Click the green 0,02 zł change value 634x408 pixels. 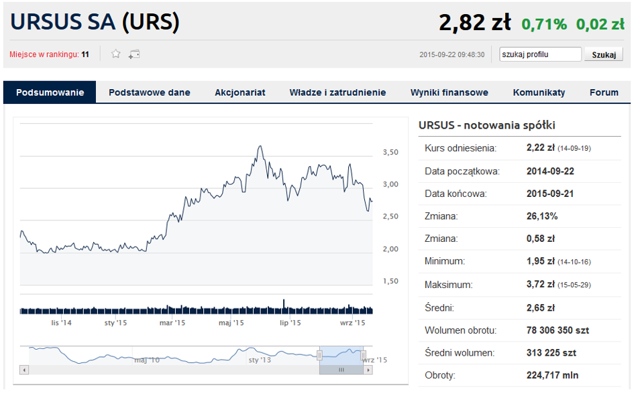click(600, 24)
